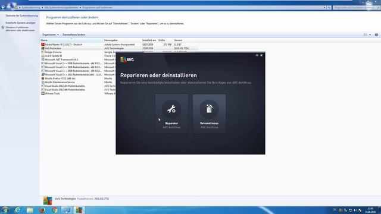Viewport: 381px width, 214px height.
Task: Select the AVG Protection row
Action: tap(119, 48)
